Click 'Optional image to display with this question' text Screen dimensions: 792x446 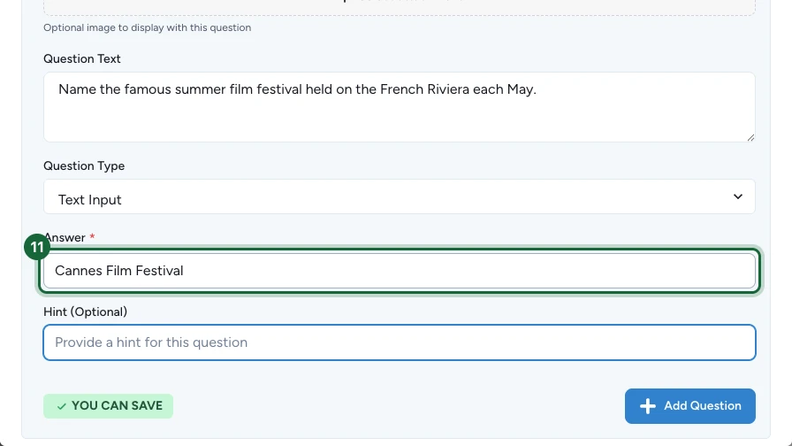[147, 27]
